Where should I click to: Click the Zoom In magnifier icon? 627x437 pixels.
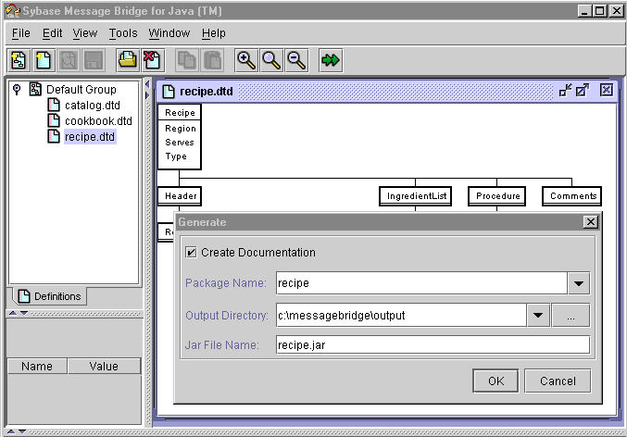coord(245,60)
